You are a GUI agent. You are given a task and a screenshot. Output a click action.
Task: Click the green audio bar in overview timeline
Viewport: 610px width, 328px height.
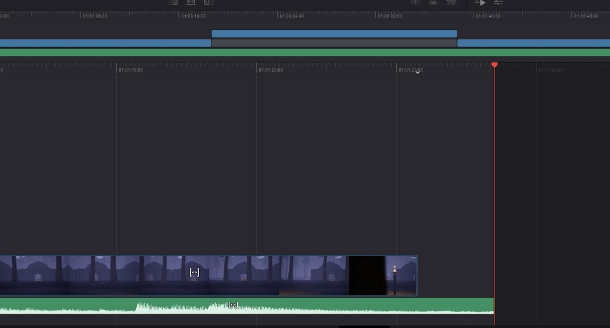pos(305,52)
